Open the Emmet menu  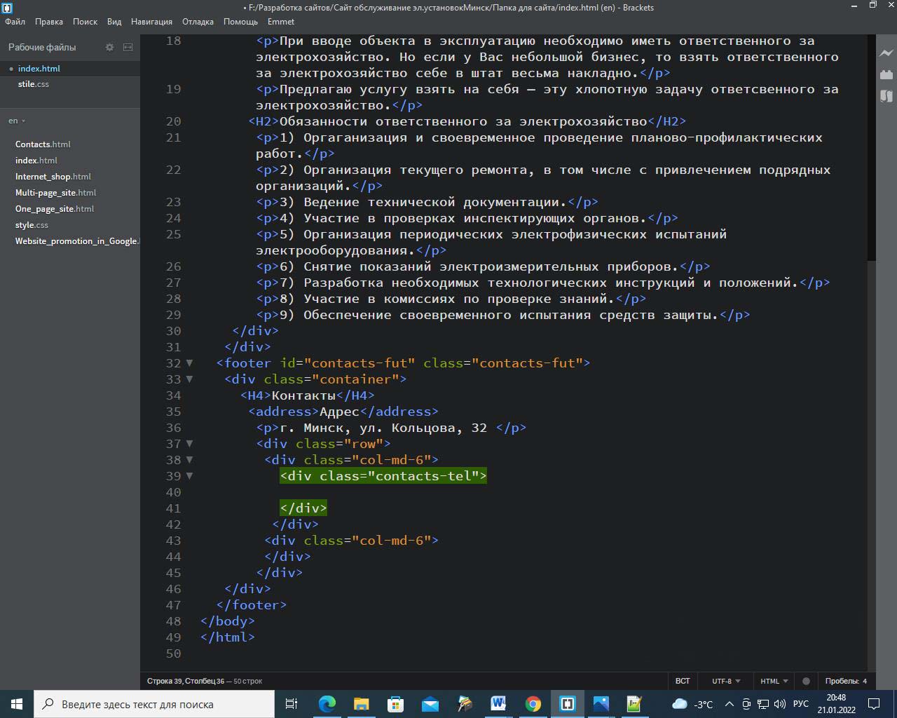pos(281,22)
